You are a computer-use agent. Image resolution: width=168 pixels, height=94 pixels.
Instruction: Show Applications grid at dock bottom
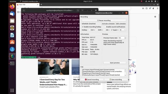click(12, 90)
